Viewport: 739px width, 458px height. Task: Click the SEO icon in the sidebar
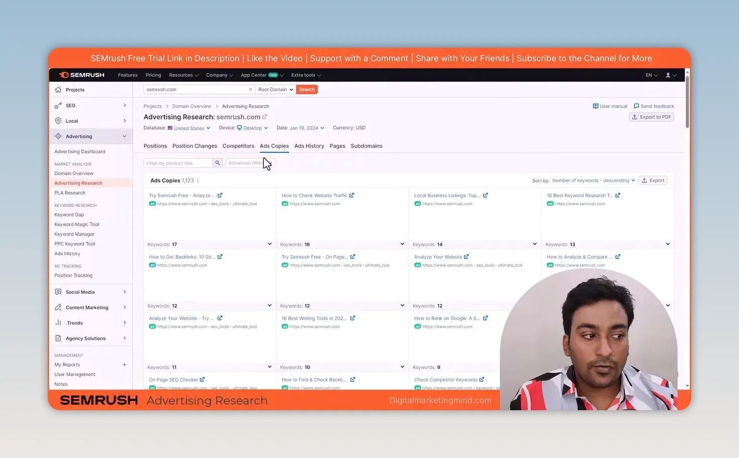click(58, 105)
